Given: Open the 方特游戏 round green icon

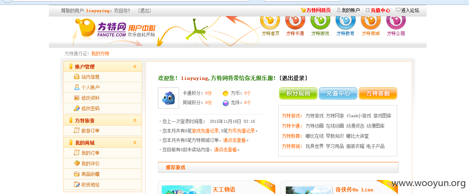Looking at the screenshot, I should (320, 20).
